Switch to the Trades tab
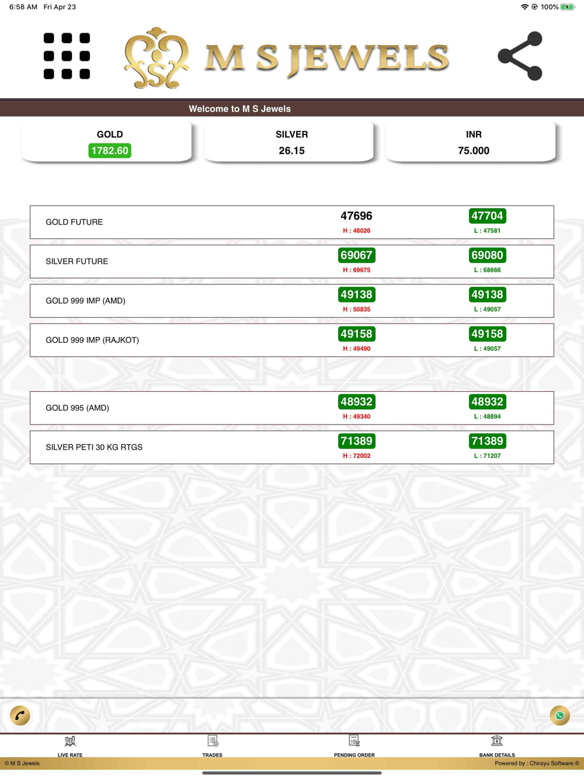The width and height of the screenshot is (584, 779). pyautogui.click(x=213, y=746)
